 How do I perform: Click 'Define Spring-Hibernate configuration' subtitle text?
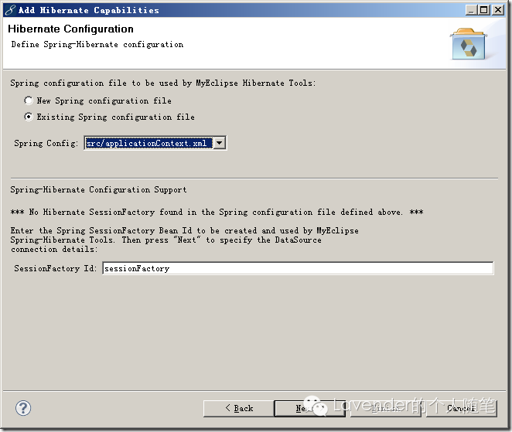point(97,45)
